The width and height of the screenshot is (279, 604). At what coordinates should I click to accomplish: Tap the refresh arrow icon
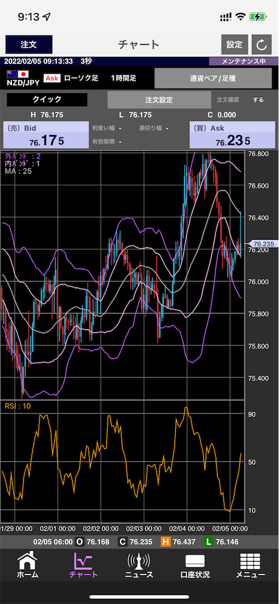point(262,45)
